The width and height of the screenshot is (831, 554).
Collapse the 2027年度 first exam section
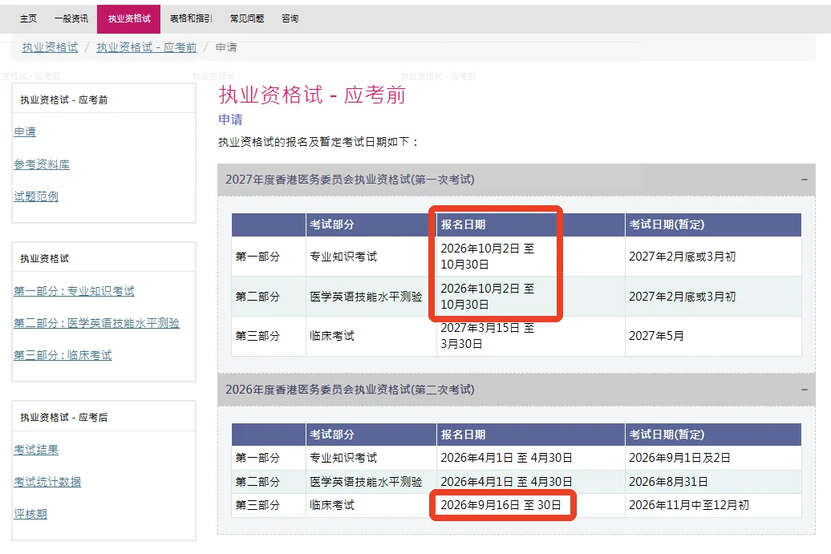[x=804, y=180]
